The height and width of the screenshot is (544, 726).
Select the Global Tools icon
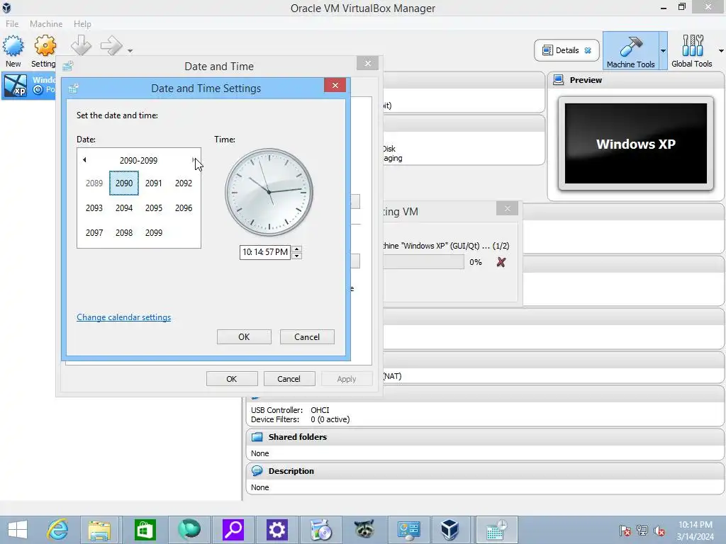coord(692,46)
